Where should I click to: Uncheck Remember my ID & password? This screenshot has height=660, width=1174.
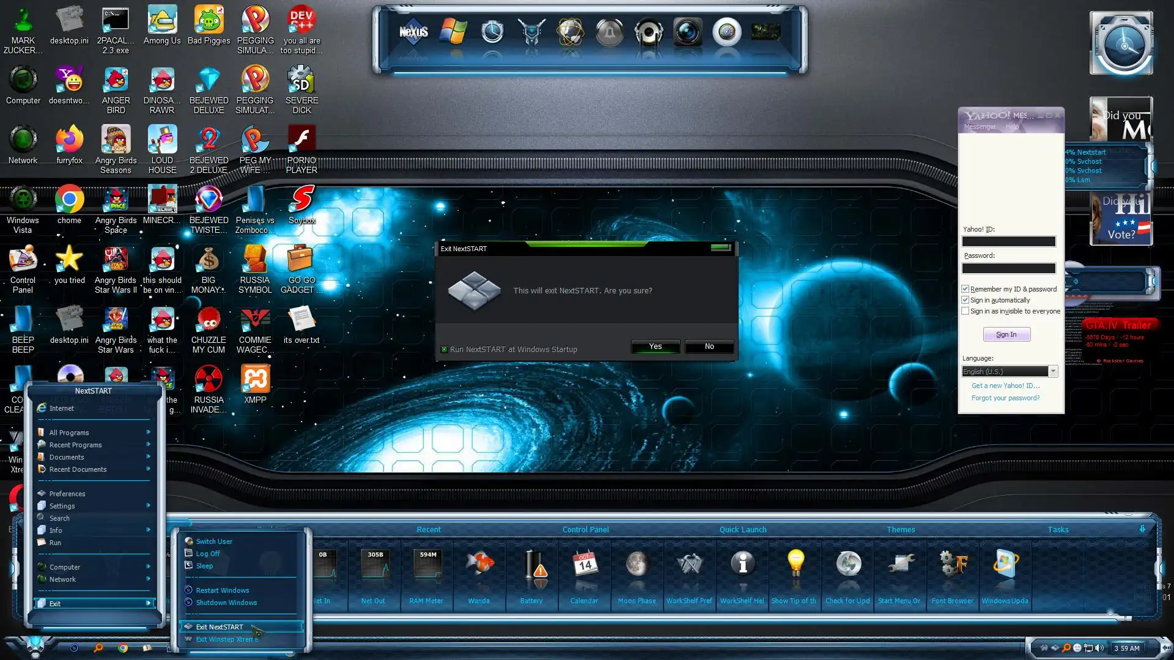coord(965,289)
